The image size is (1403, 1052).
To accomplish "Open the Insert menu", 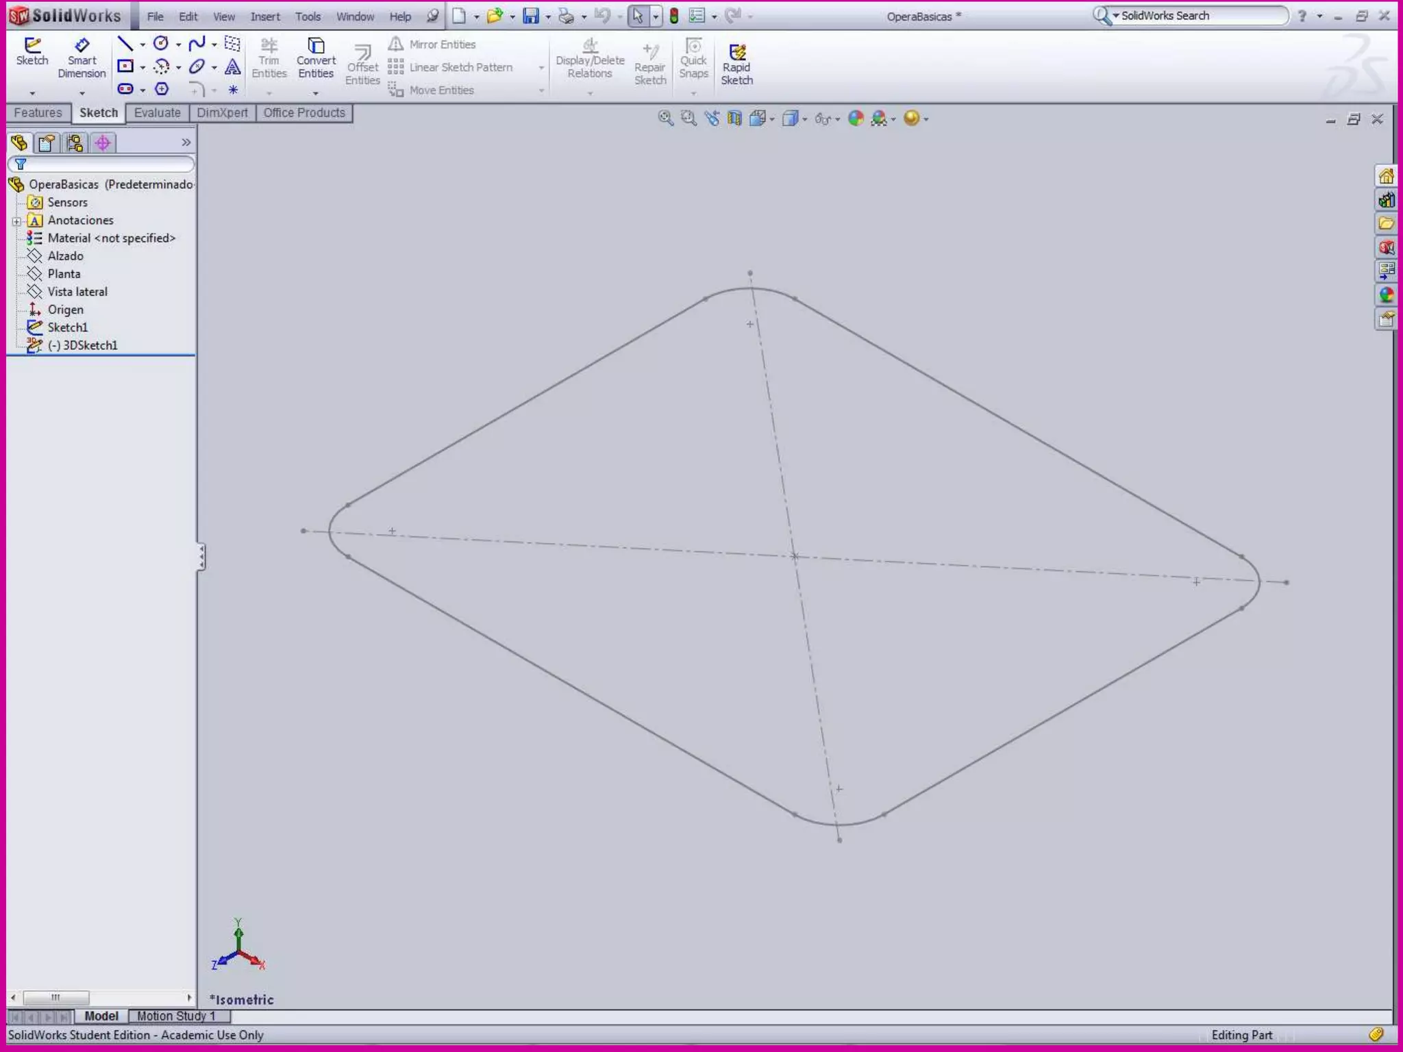I will click(264, 16).
